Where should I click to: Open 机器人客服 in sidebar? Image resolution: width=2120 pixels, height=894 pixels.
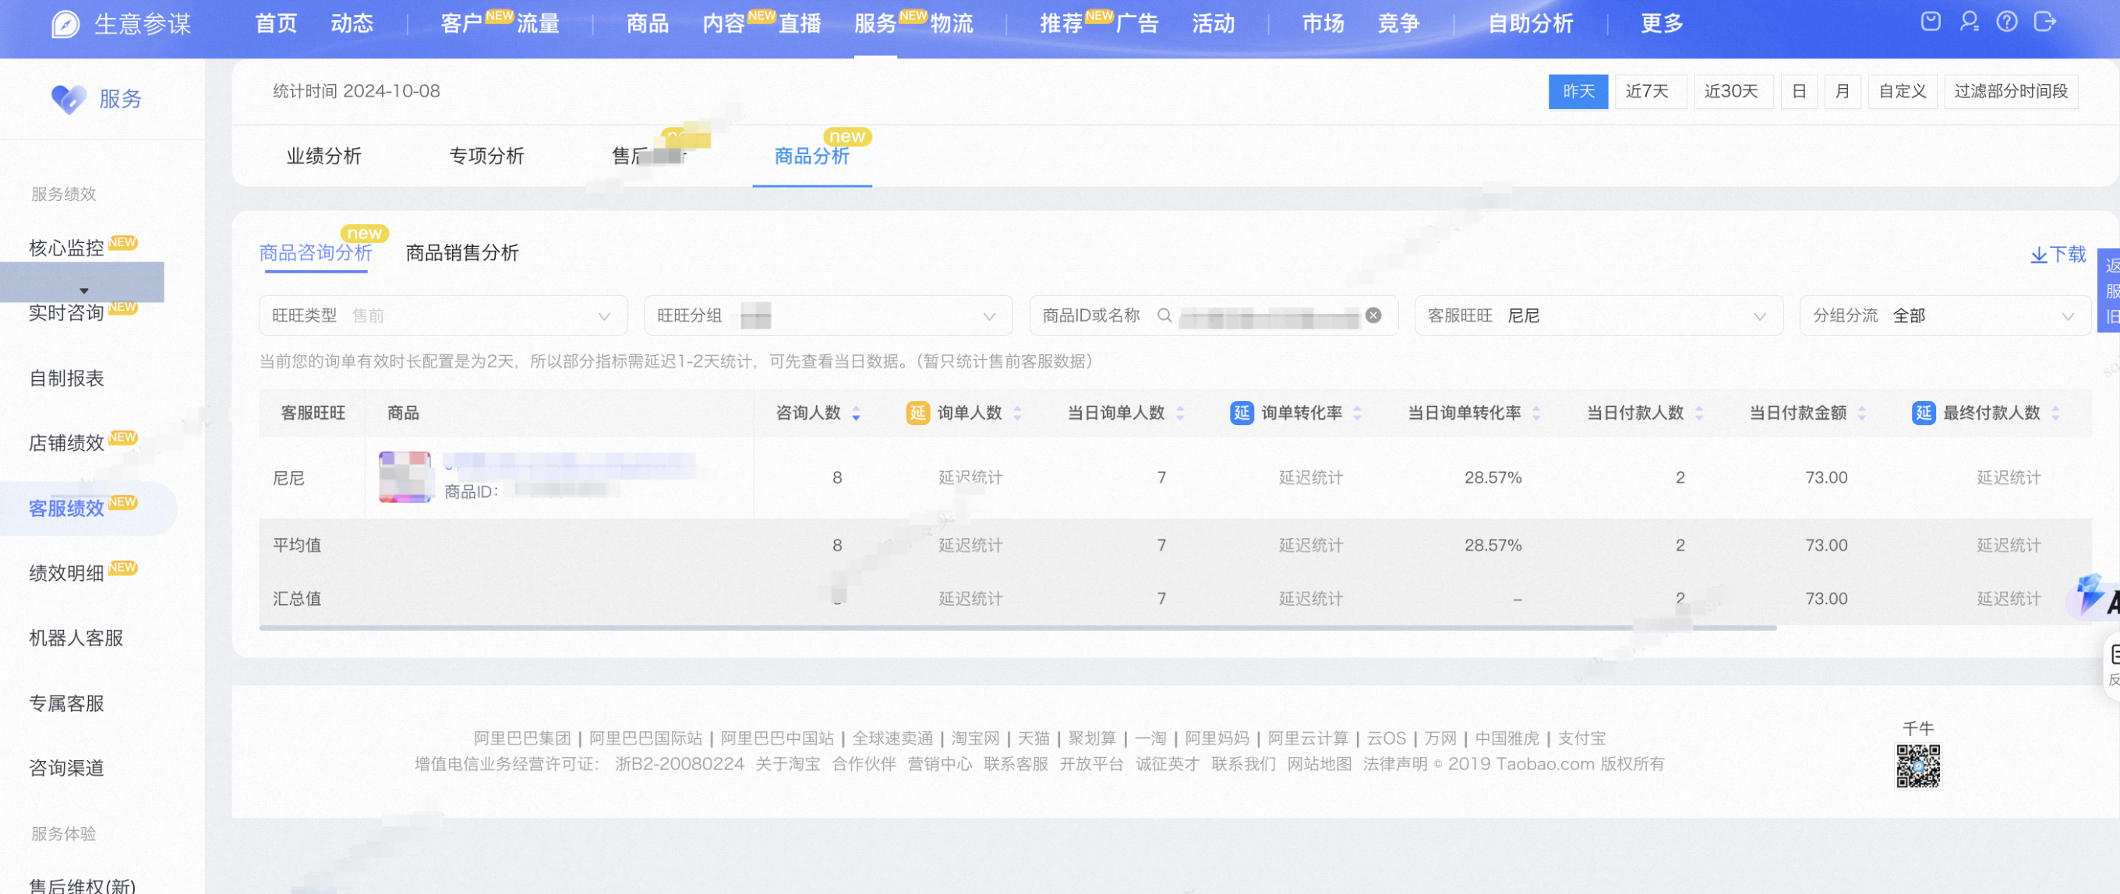pyautogui.click(x=76, y=639)
